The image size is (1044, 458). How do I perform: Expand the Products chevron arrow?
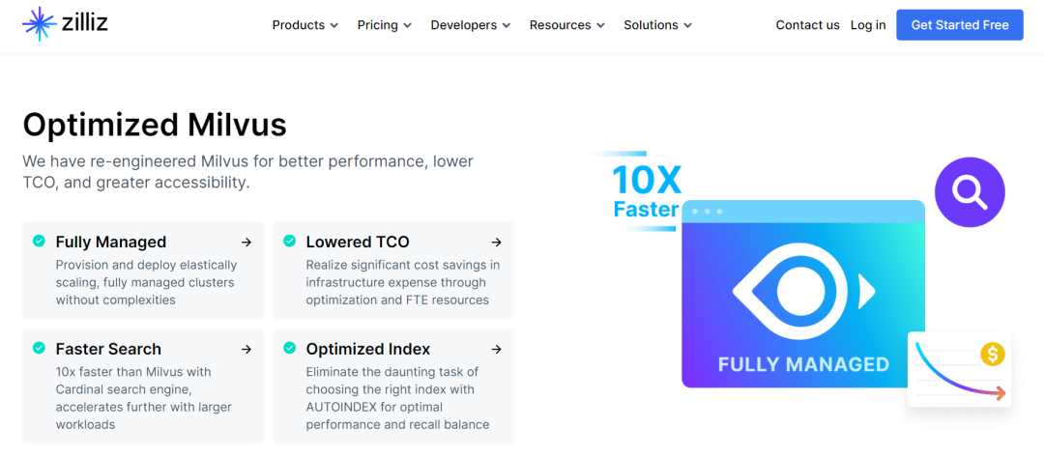click(334, 26)
